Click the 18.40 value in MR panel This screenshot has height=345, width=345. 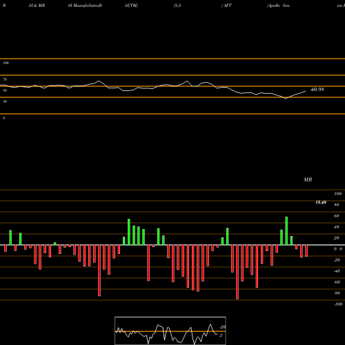321,202
